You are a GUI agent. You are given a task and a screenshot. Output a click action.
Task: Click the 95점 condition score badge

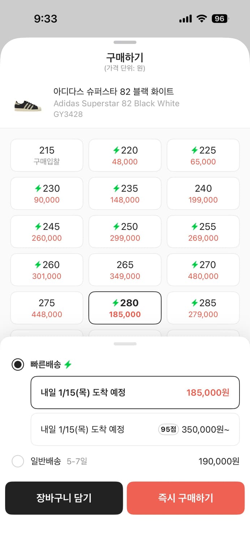(168, 429)
